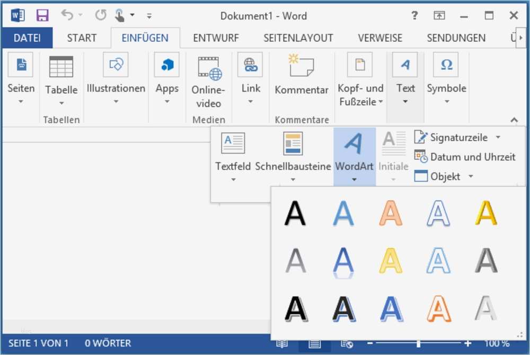Click the Initiale option
This screenshot has height=355, width=530.
(393, 157)
